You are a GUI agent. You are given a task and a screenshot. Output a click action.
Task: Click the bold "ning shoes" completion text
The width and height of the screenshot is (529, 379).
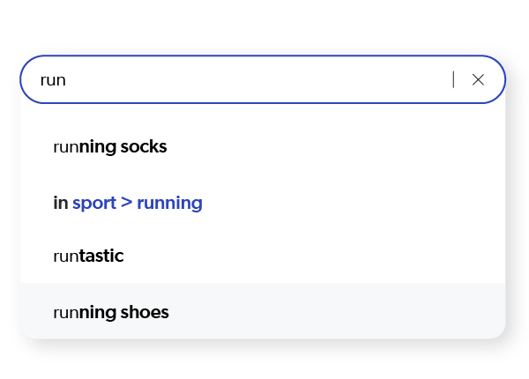[x=124, y=313]
